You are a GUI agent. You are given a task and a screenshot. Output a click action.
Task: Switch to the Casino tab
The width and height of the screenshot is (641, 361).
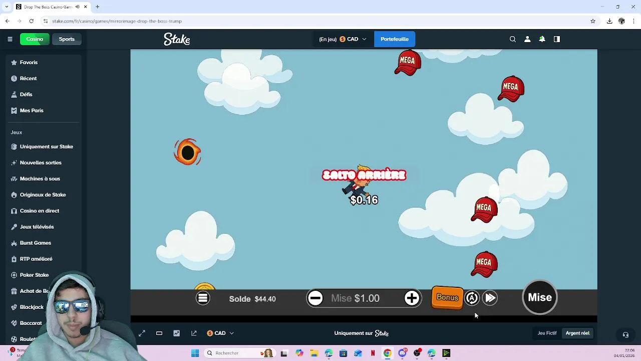point(35,39)
